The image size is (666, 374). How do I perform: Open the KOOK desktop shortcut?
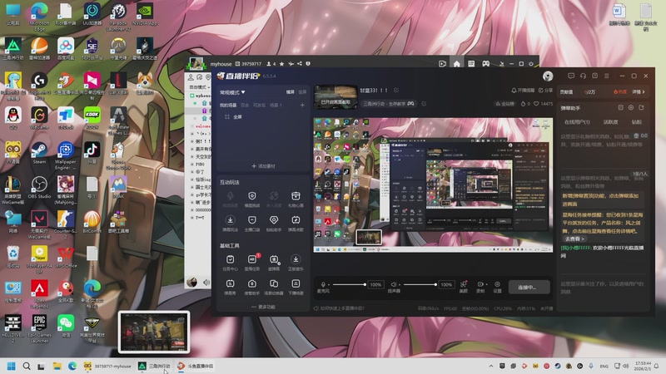(x=92, y=118)
